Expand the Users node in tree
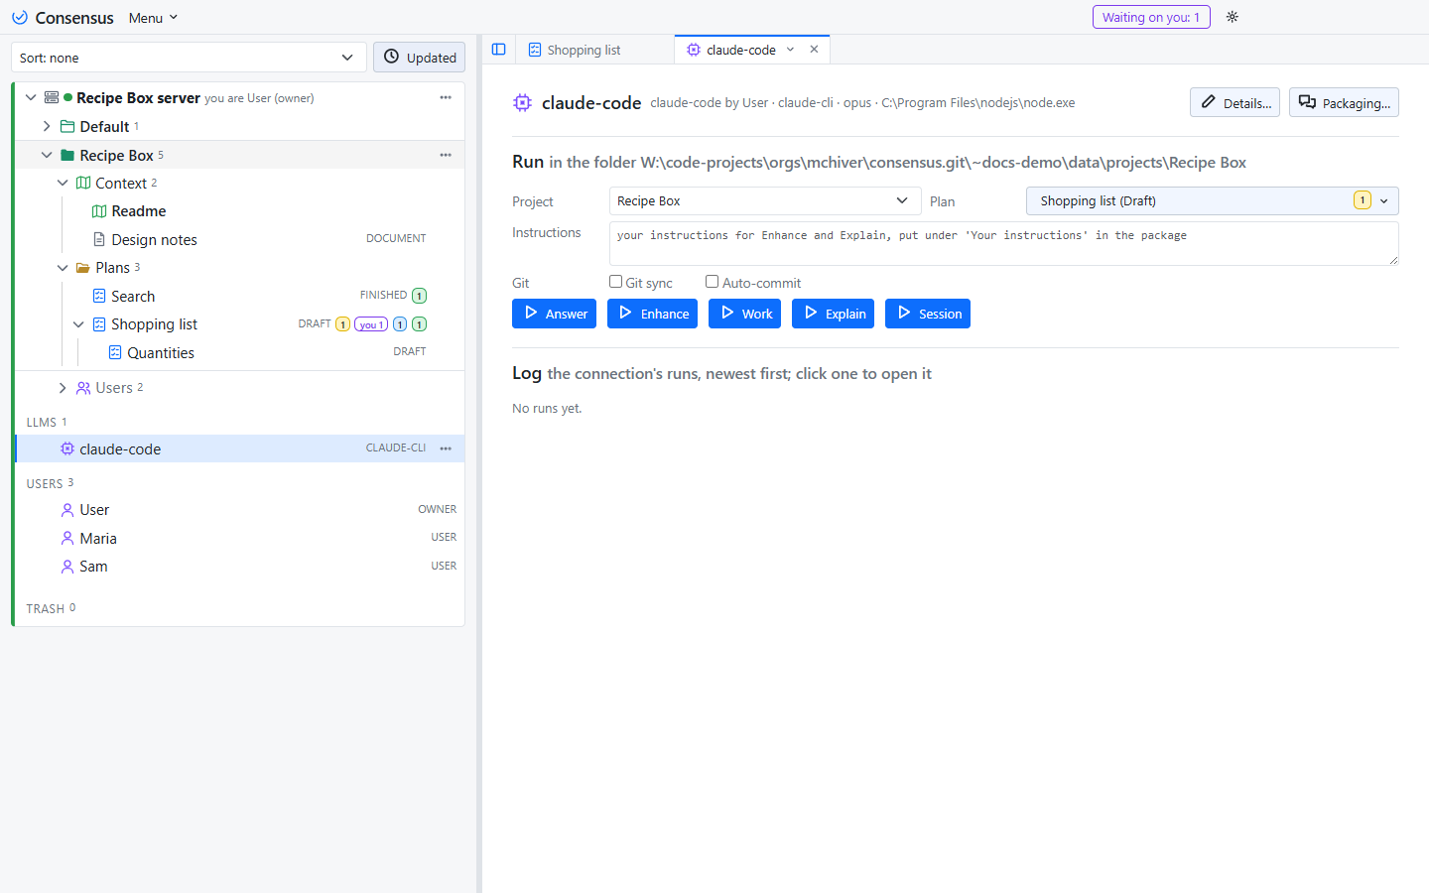 [63, 388]
